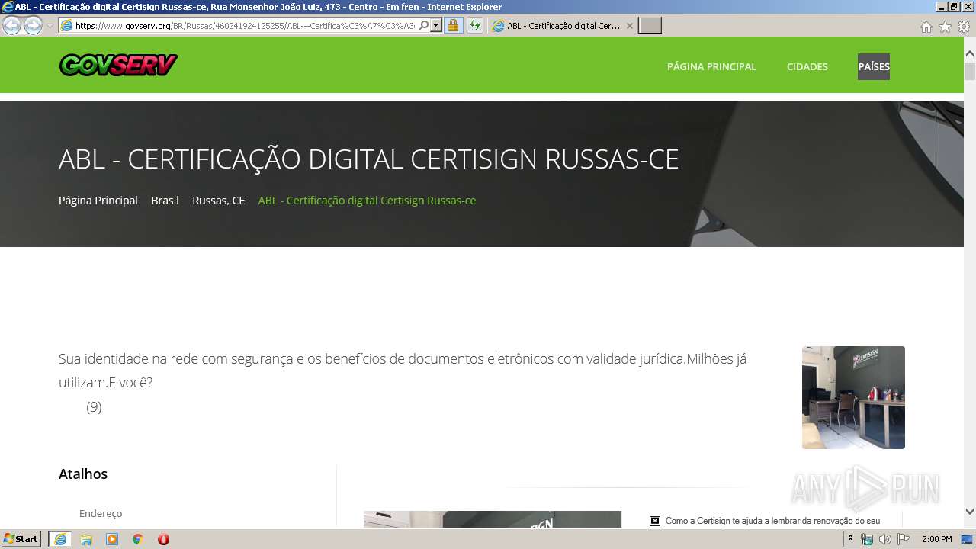Open the recent pages dropdown arrow
976x549 pixels.
coord(50,26)
